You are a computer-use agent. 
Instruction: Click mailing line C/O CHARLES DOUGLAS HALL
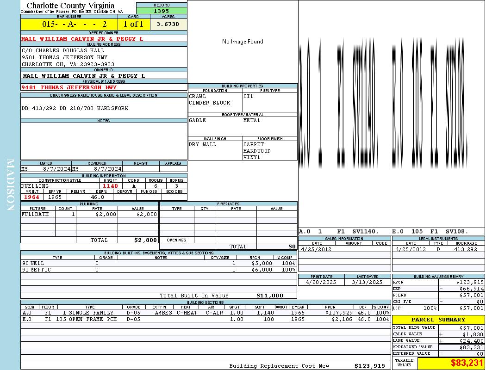tap(63, 50)
